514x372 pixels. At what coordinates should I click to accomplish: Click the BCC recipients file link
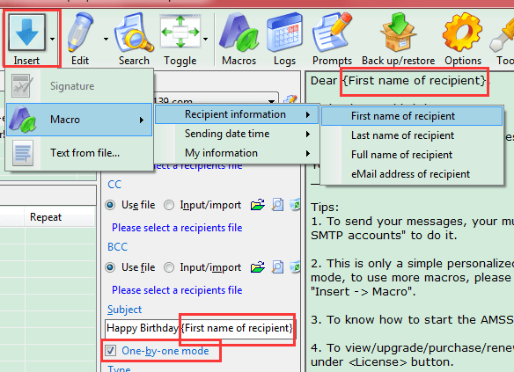click(177, 290)
